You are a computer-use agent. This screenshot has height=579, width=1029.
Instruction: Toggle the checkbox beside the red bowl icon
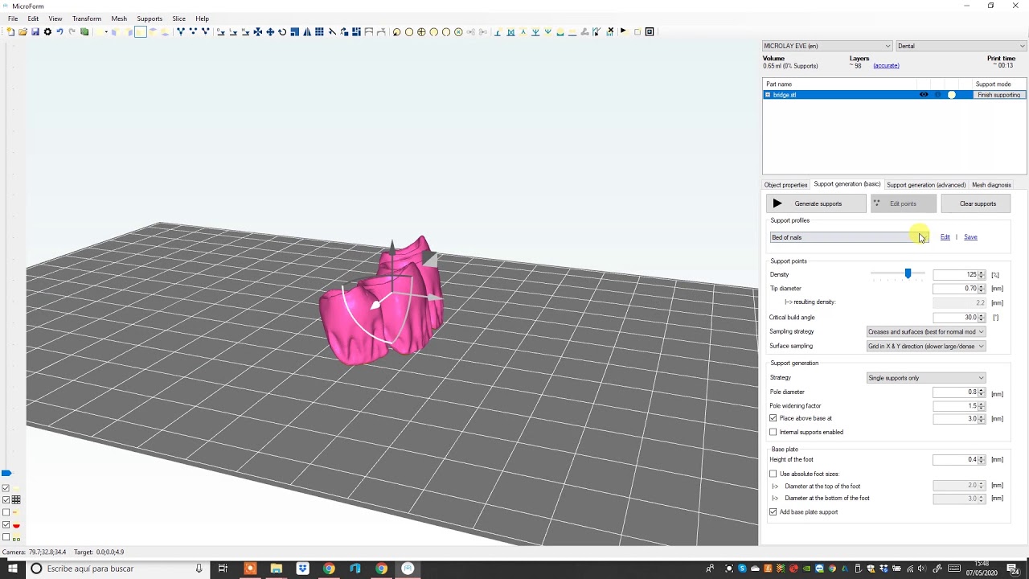(x=6, y=525)
